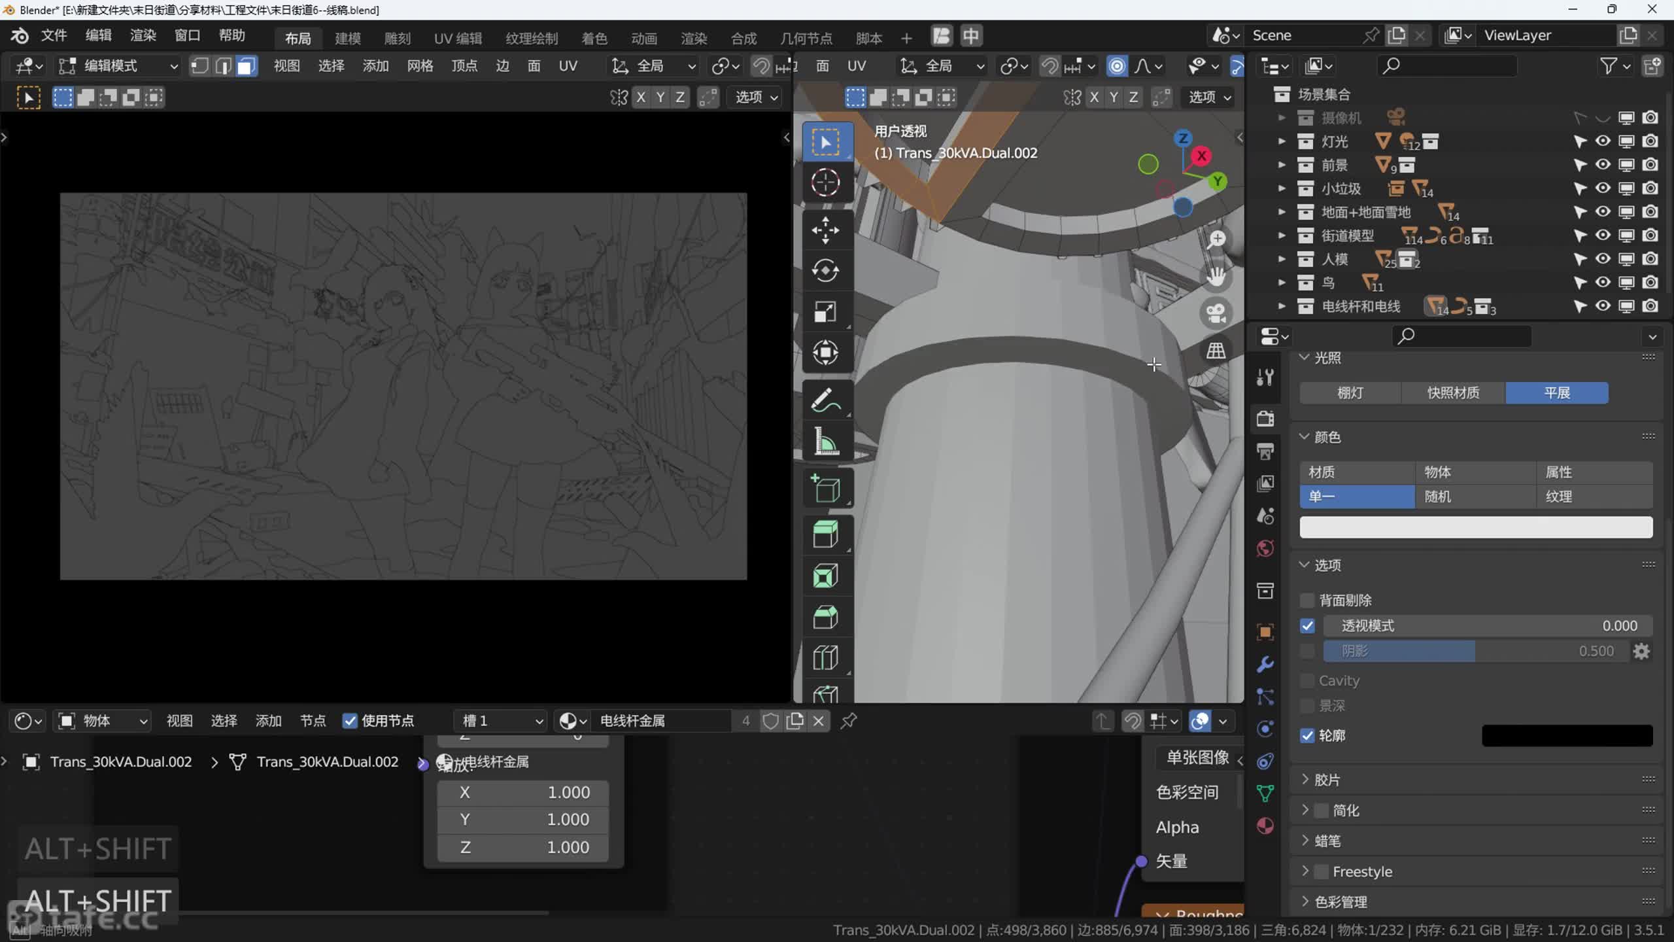This screenshot has width=1674, height=942.
Task: Open the Render properties tab icon
Action: pyautogui.click(x=1265, y=418)
